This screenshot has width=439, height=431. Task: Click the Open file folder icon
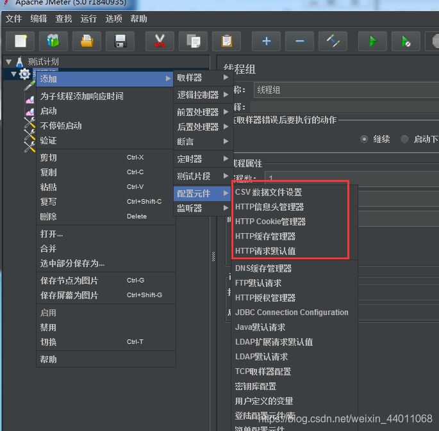click(x=87, y=41)
